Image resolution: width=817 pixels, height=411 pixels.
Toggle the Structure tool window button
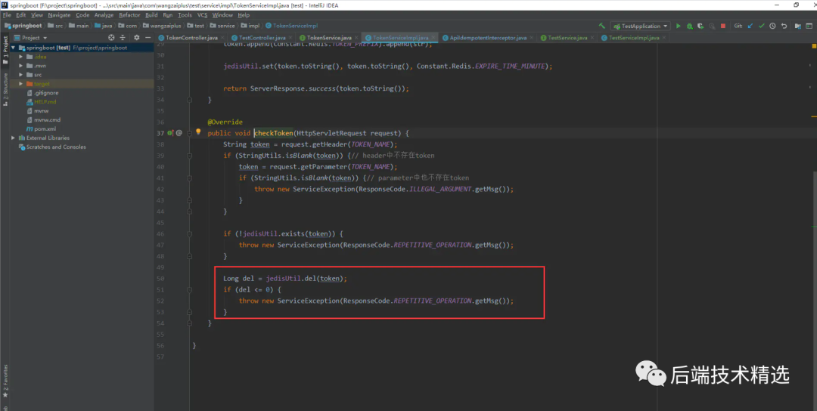click(x=5, y=89)
